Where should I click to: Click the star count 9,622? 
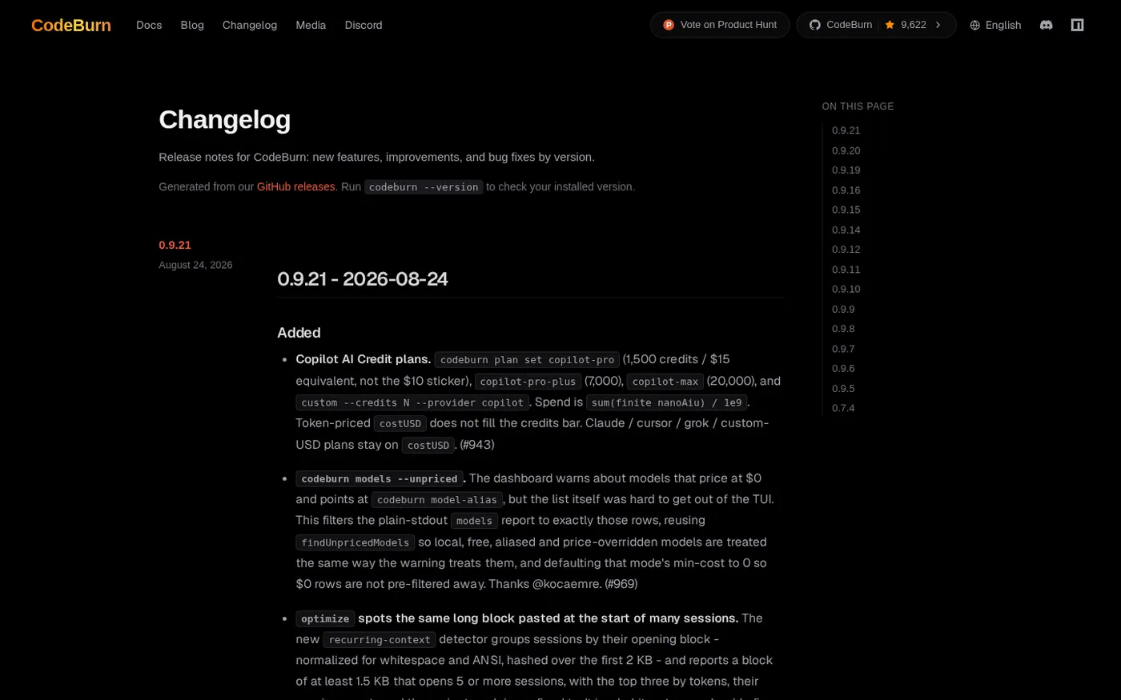coord(913,25)
